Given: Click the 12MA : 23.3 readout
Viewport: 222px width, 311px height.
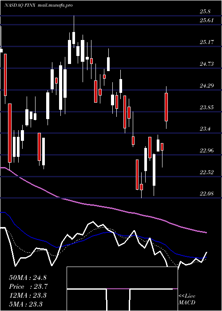Looking at the screenshot, I should point(28,295).
